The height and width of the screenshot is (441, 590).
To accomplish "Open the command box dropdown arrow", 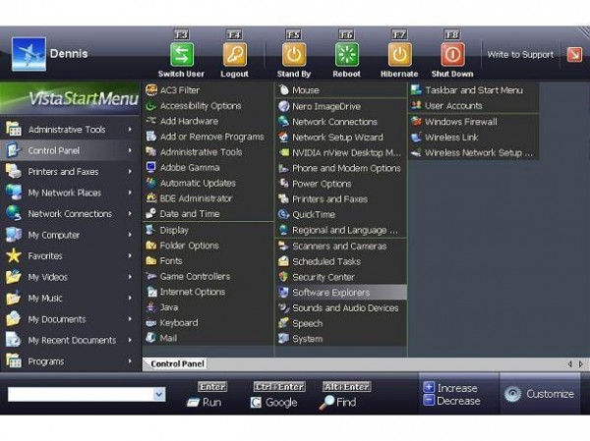I will 159,395.
